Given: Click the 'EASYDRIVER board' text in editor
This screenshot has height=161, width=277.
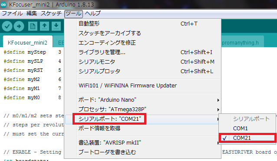Looking at the screenshot, I should click(247, 152).
